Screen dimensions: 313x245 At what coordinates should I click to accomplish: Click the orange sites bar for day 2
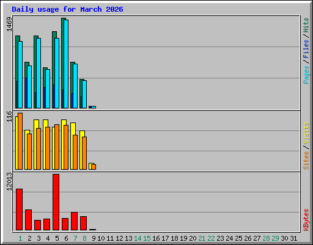[29, 151]
